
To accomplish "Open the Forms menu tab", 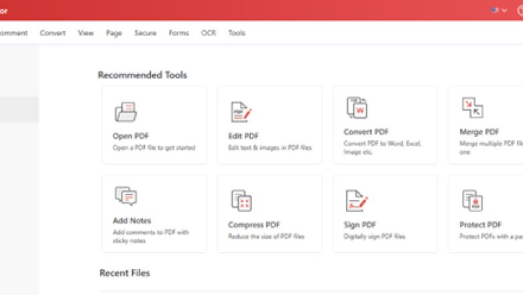I will 179,33.
